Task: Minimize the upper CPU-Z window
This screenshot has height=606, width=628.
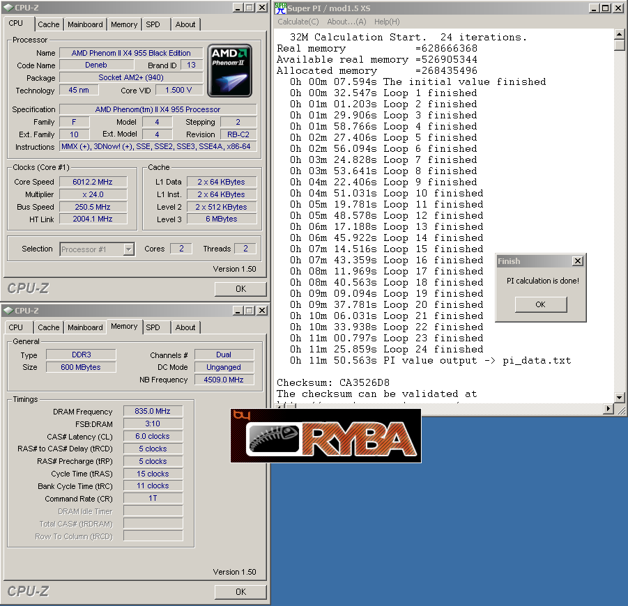Action: pos(238,8)
